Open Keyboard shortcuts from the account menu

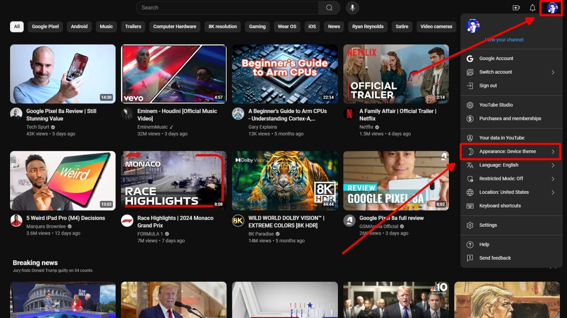point(500,206)
